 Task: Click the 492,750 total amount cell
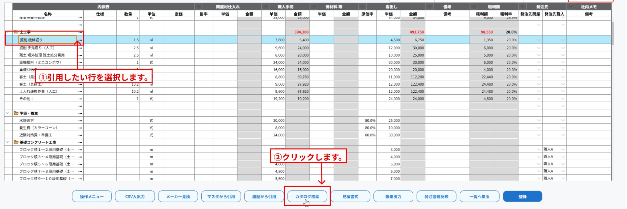click(x=413, y=32)
